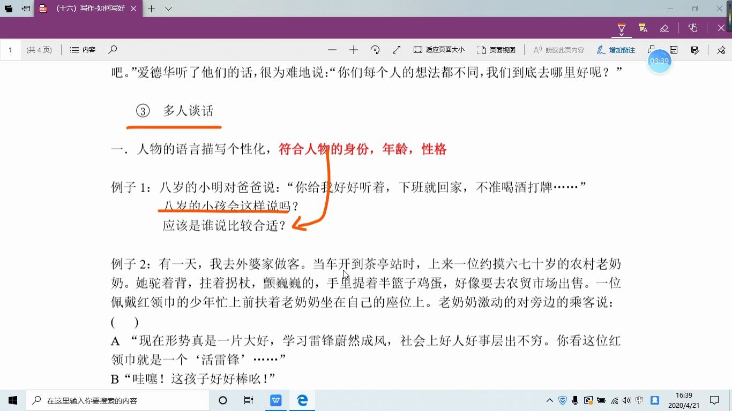Open a new browser tab
This screenshot has height=411, width=732.
(x=152, y=9)
